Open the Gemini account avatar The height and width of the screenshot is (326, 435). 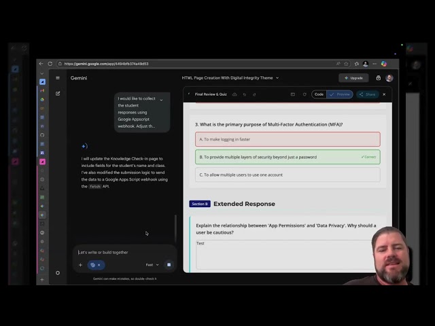(x=389, y=78)
